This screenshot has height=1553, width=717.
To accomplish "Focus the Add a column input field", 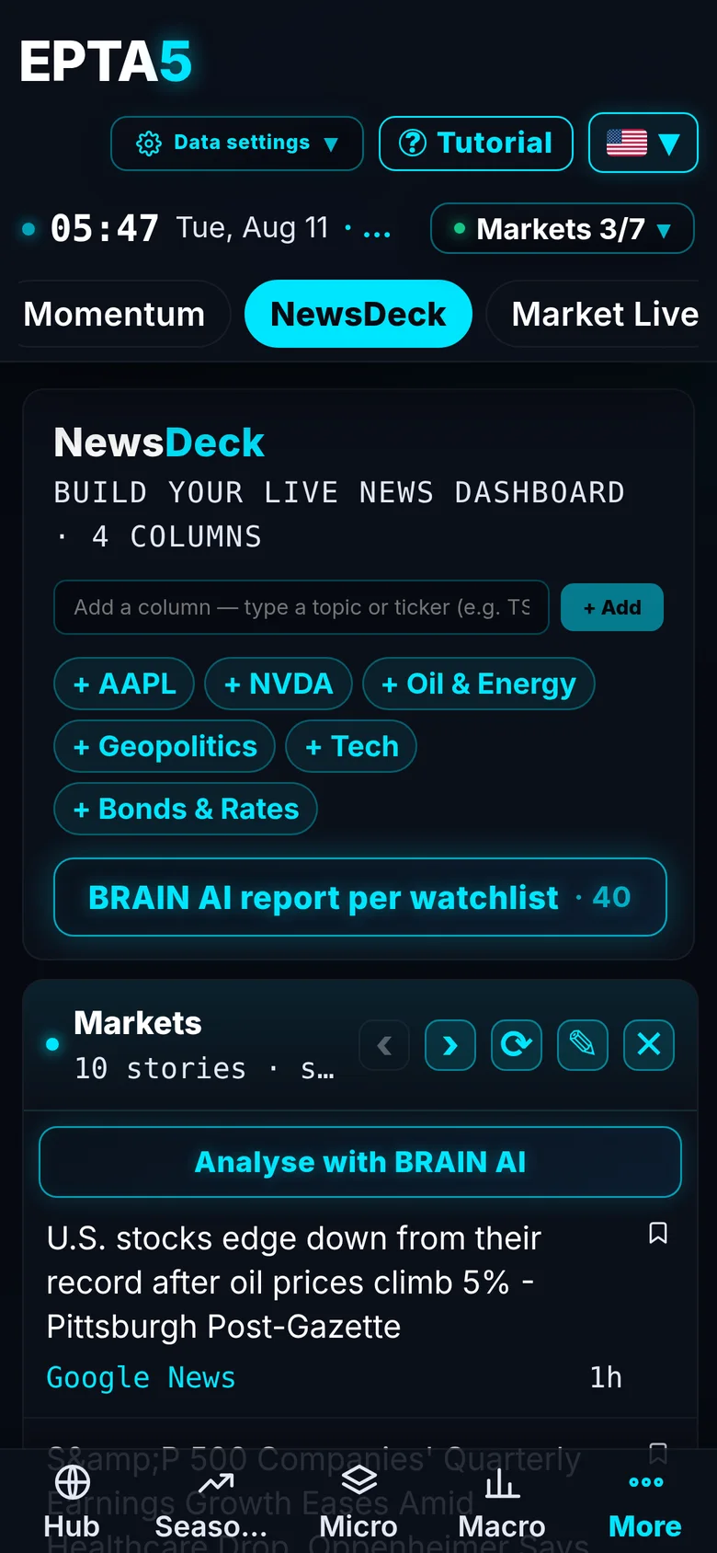I will pos(302,607).
